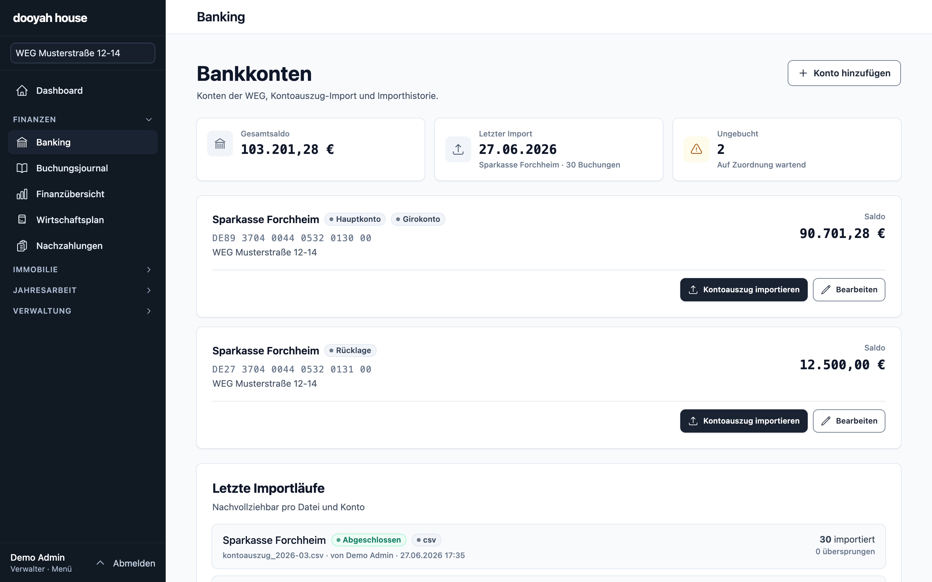Click the Nachzahlungen clipboard icon

click(22, 246)
